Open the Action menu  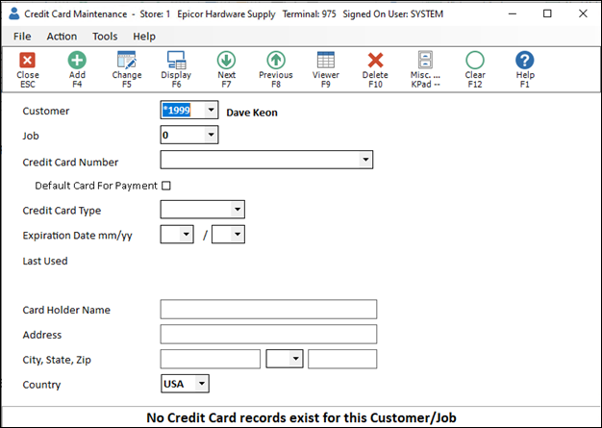coord(62,37)
